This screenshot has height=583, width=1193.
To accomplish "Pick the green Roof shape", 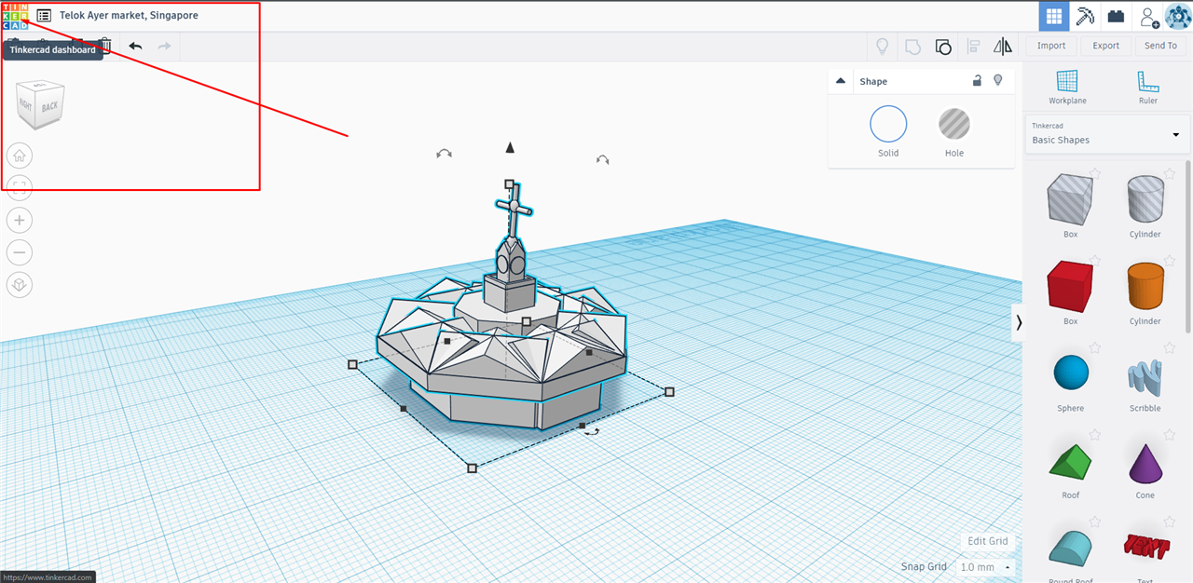I will (x=1070, y=460).
